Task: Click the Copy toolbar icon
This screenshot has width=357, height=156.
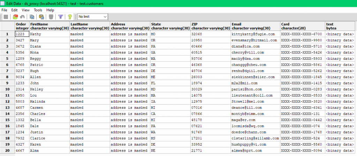Action: tap(32, 17)
